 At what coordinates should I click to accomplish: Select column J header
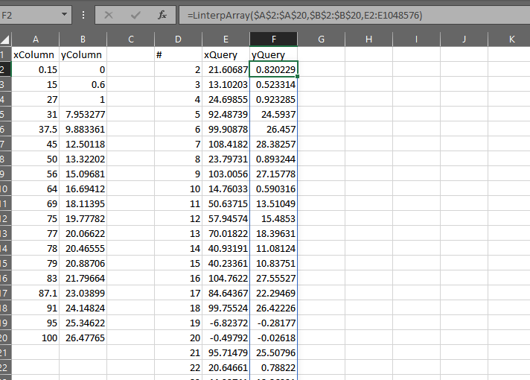click(x=464, y=39)
